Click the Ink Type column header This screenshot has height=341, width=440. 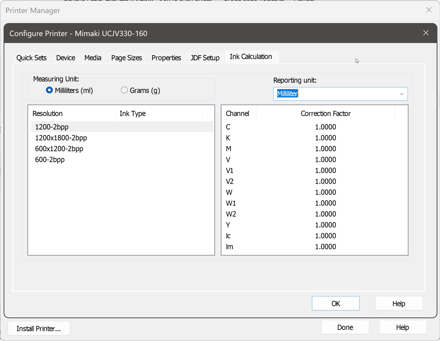point(159,114)
